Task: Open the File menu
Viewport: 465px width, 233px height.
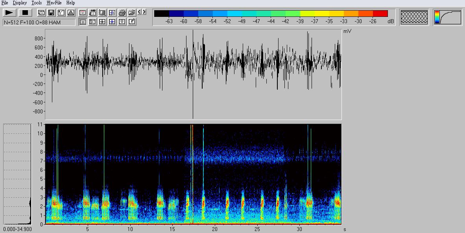Action: coord(5,3)
